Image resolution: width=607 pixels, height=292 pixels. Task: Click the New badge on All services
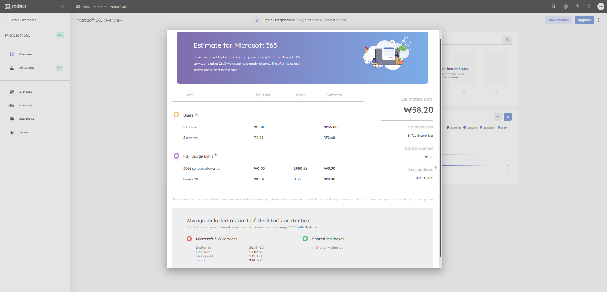59,68
